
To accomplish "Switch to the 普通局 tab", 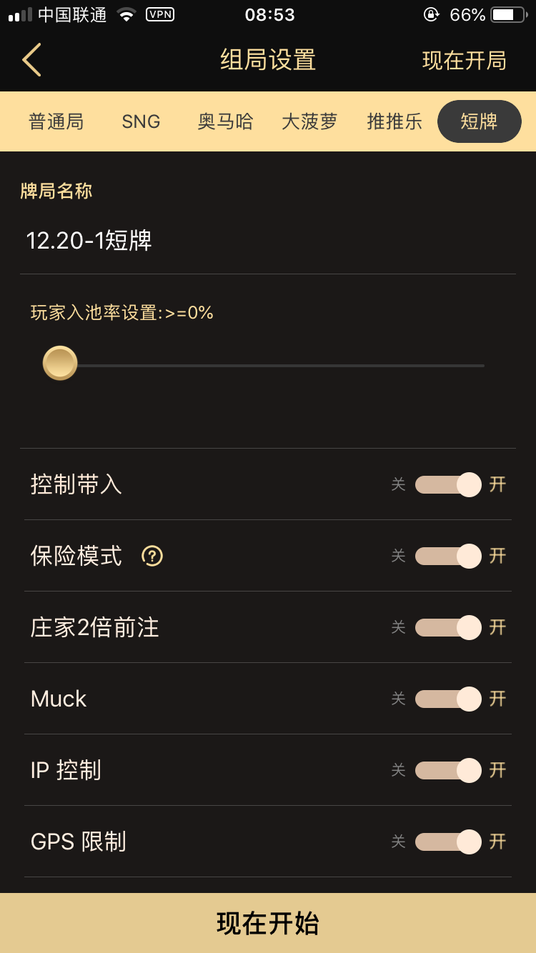I will pyautogui.click(x=56, y=121).
